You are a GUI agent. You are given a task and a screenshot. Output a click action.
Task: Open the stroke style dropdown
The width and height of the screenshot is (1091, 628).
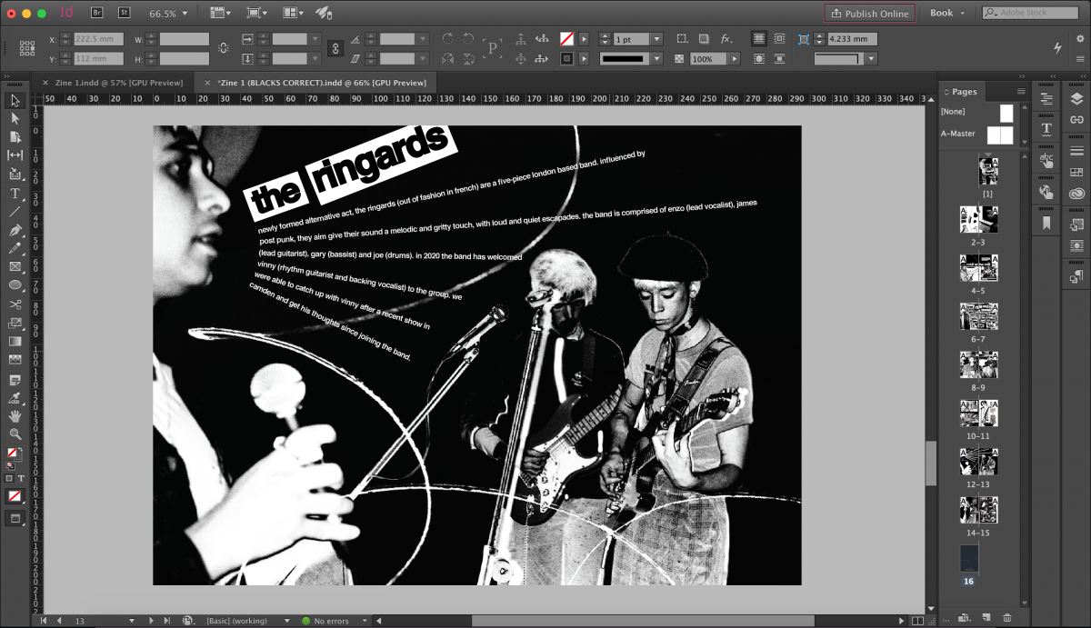point(656,59)
